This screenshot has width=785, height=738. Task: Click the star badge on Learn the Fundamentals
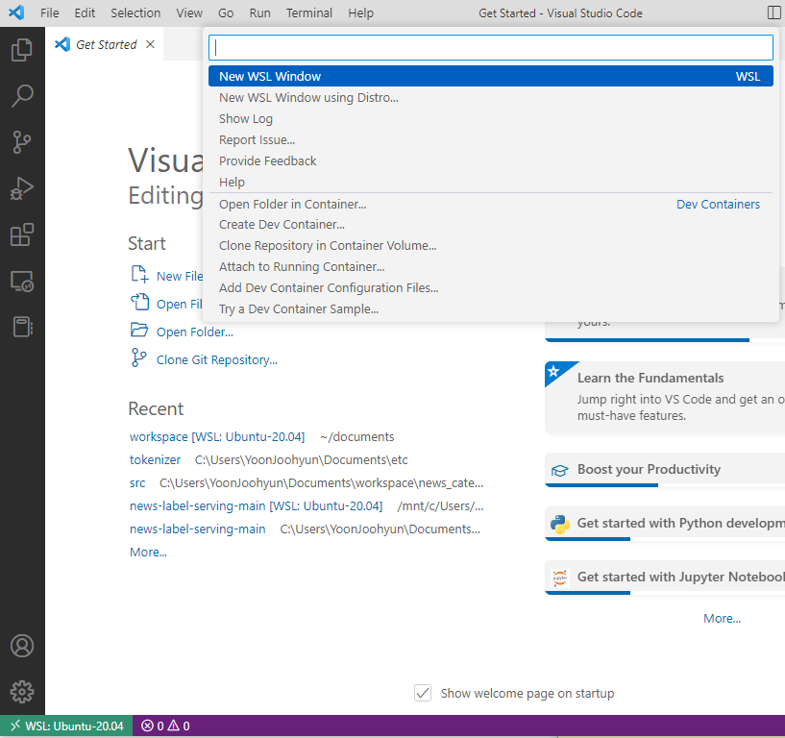point(553,371)
